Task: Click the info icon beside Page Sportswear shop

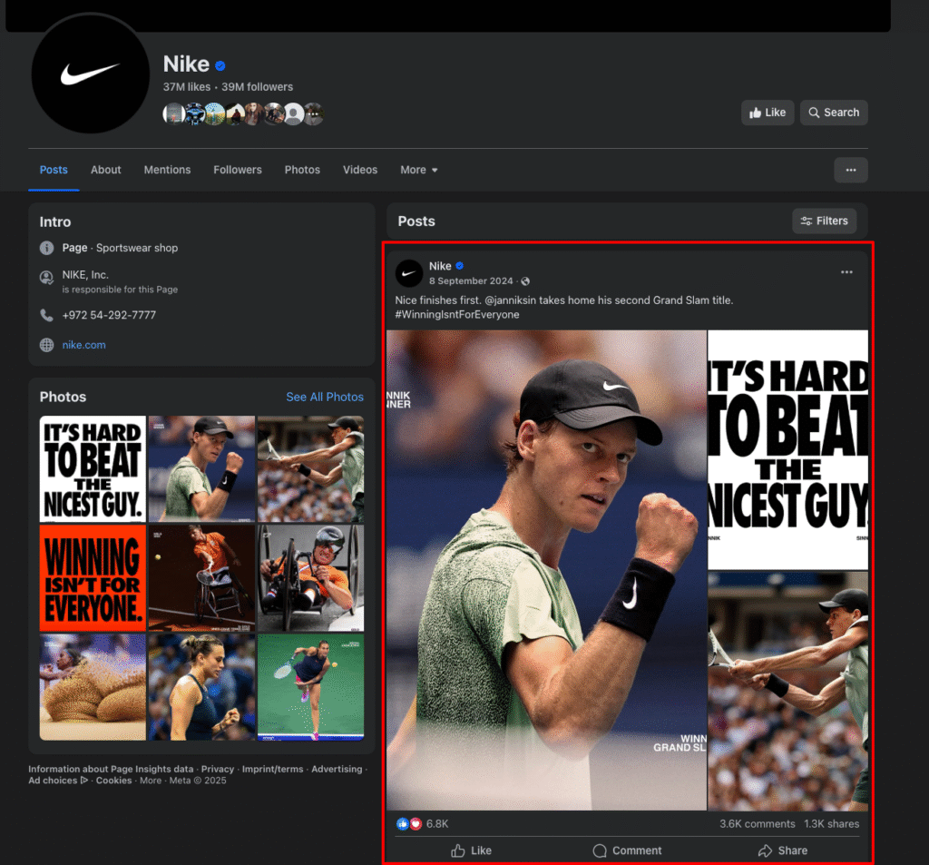Action: [x=46, y=248]
